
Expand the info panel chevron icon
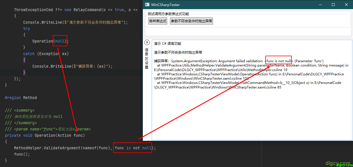click(x=147, y=43)
